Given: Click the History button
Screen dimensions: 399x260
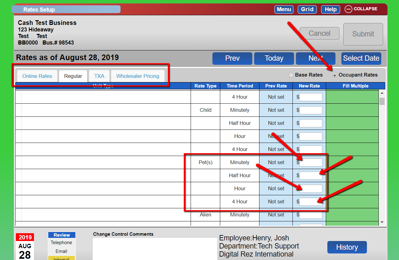Looking at the screenshot, I should 347,247.
